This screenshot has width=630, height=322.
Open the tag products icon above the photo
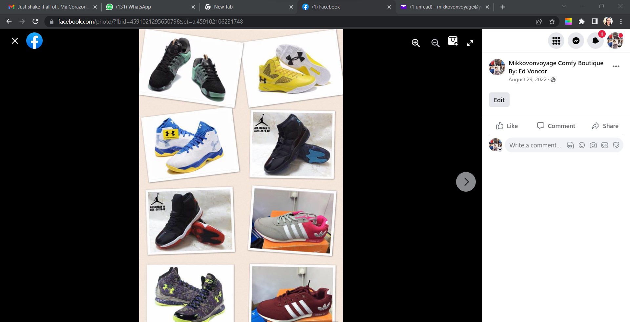coord(452,41)
